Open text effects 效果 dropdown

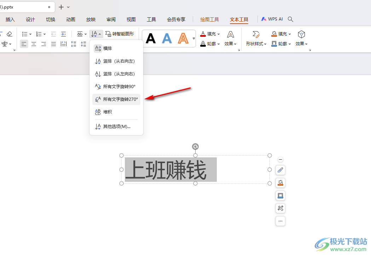[x=231, y=39]
